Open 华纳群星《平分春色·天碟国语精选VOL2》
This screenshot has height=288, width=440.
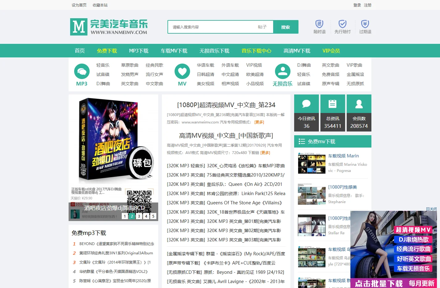114,272
